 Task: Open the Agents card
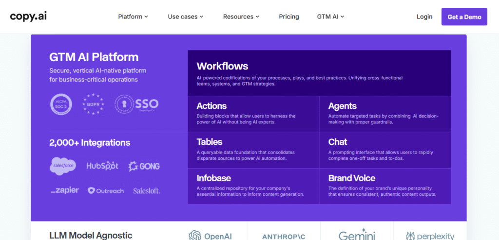pyautogui.click(x=385, y=114)
